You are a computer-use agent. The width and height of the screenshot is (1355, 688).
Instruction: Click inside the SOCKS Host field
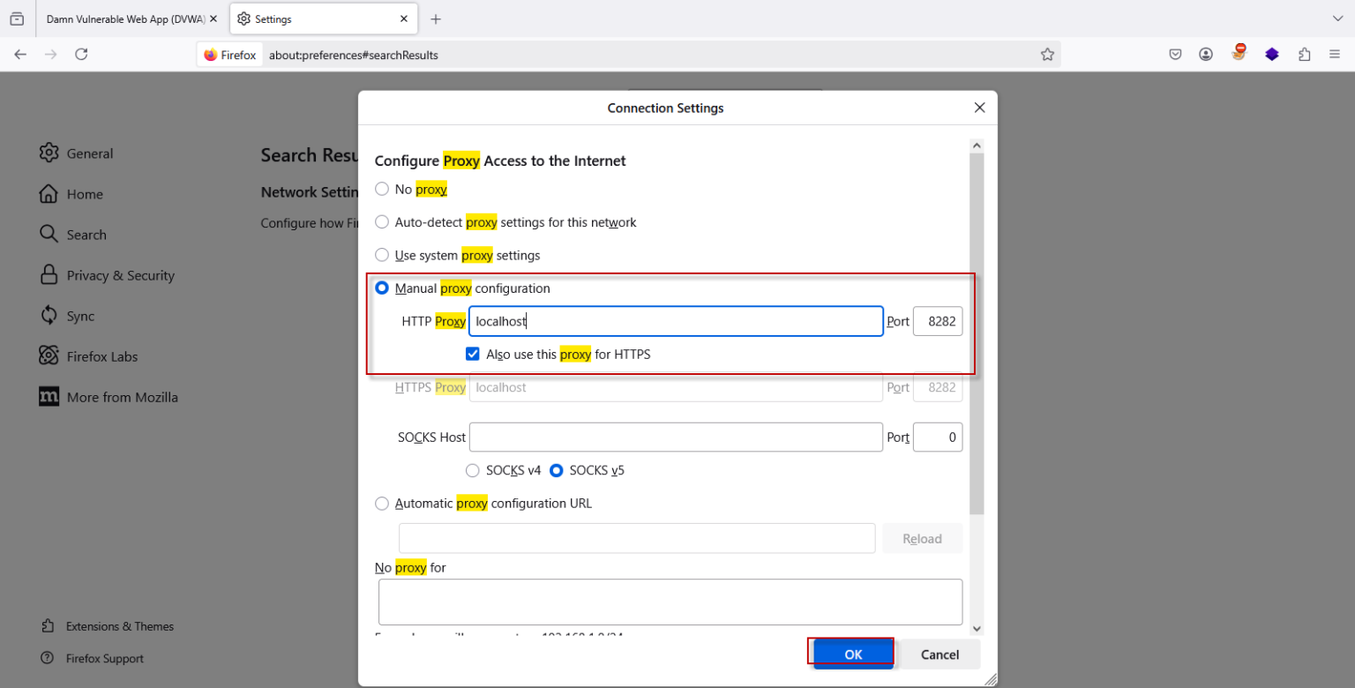(675, 437)
